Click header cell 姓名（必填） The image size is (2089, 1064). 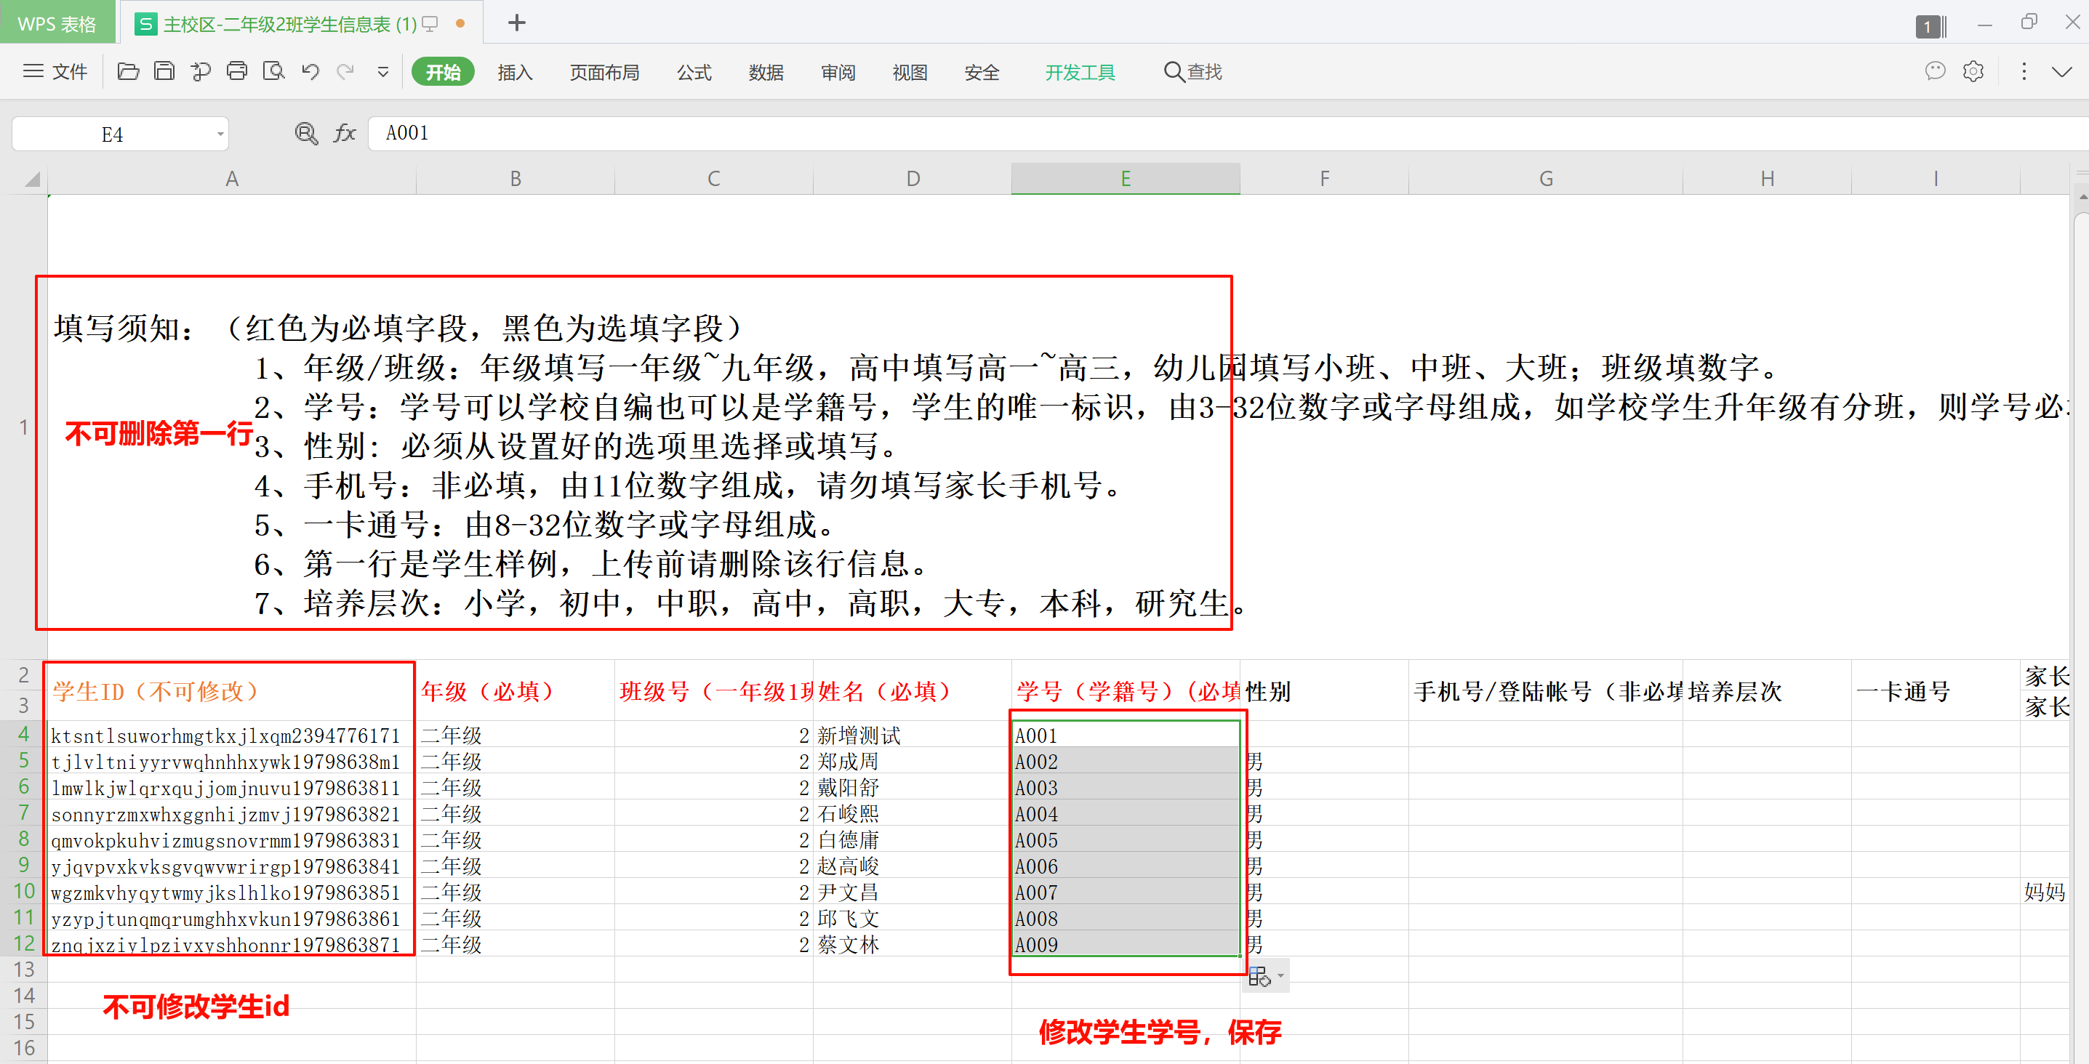coord(913,691)
